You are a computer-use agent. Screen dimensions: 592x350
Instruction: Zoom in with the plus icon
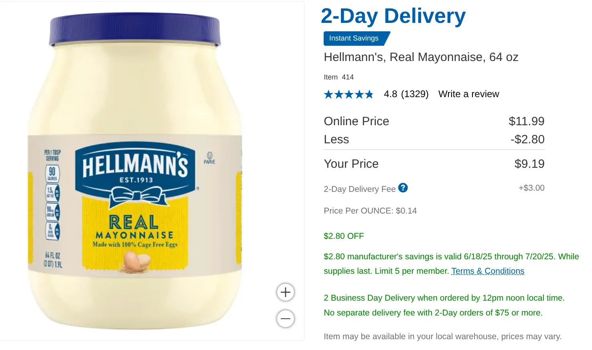286,292
